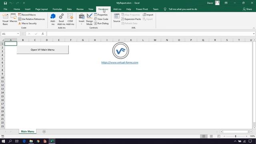Viewport: 256px width, 144px height.
Task: Switch to Page Break Preview
Action: [x=219, y=136]
